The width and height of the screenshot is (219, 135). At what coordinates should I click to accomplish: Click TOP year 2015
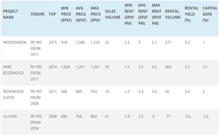53,42
